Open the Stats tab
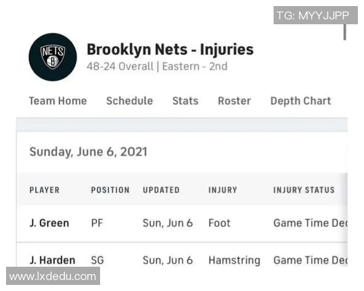 click(x=185, y=101)
